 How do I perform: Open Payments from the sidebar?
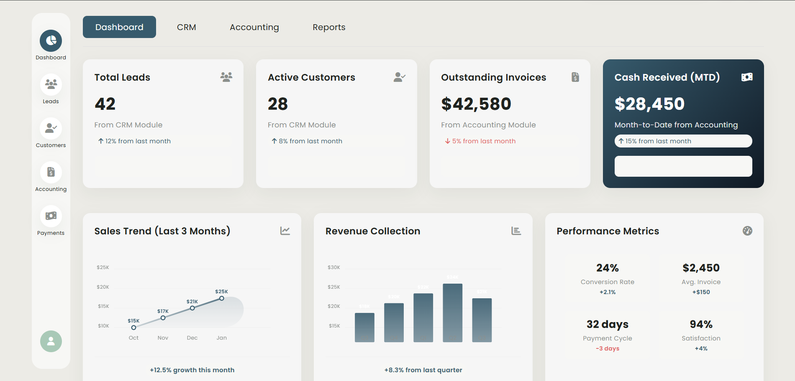51,216
